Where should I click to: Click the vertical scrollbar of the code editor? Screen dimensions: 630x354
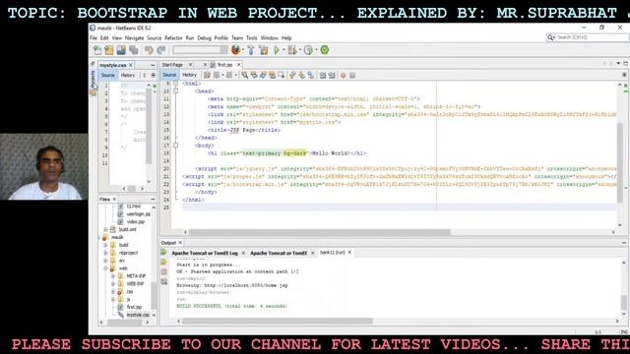[x=620, y=163]
